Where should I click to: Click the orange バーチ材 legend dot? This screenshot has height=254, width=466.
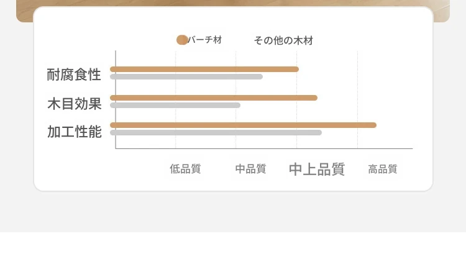[182, 40]
